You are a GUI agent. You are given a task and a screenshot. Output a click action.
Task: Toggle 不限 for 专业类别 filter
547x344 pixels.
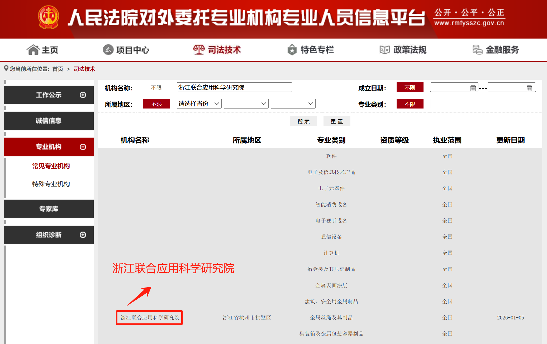point(410,103)
